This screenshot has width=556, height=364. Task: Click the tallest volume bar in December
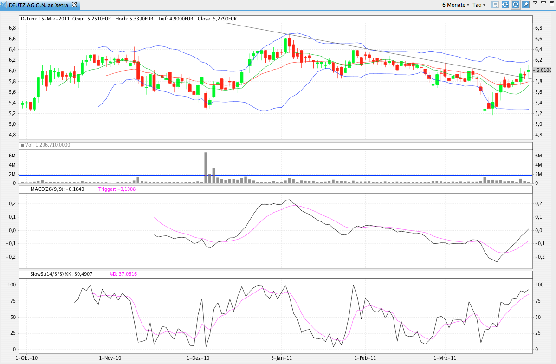206,167
